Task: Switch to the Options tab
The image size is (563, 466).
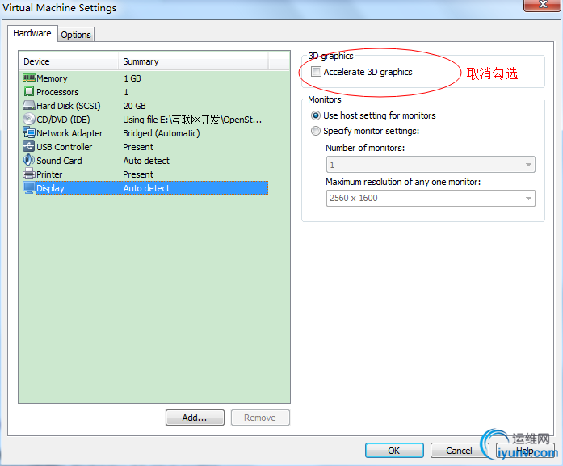Action: tap(76, 35)
